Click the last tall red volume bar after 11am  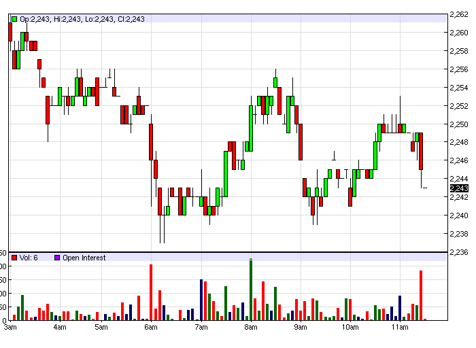click(421, 296)
